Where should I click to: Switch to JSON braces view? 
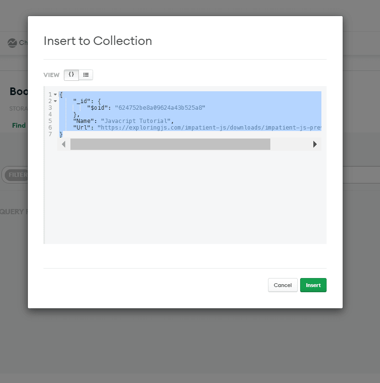point(71,75)
